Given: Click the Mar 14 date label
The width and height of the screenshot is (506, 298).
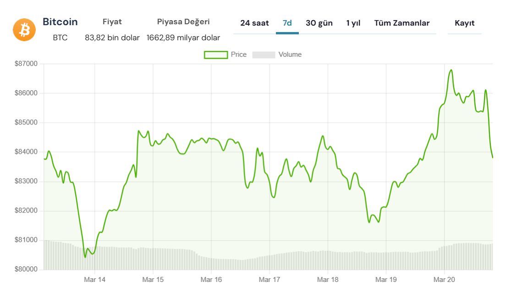Looking at the screenshot, I should click(x=94, y=280).
